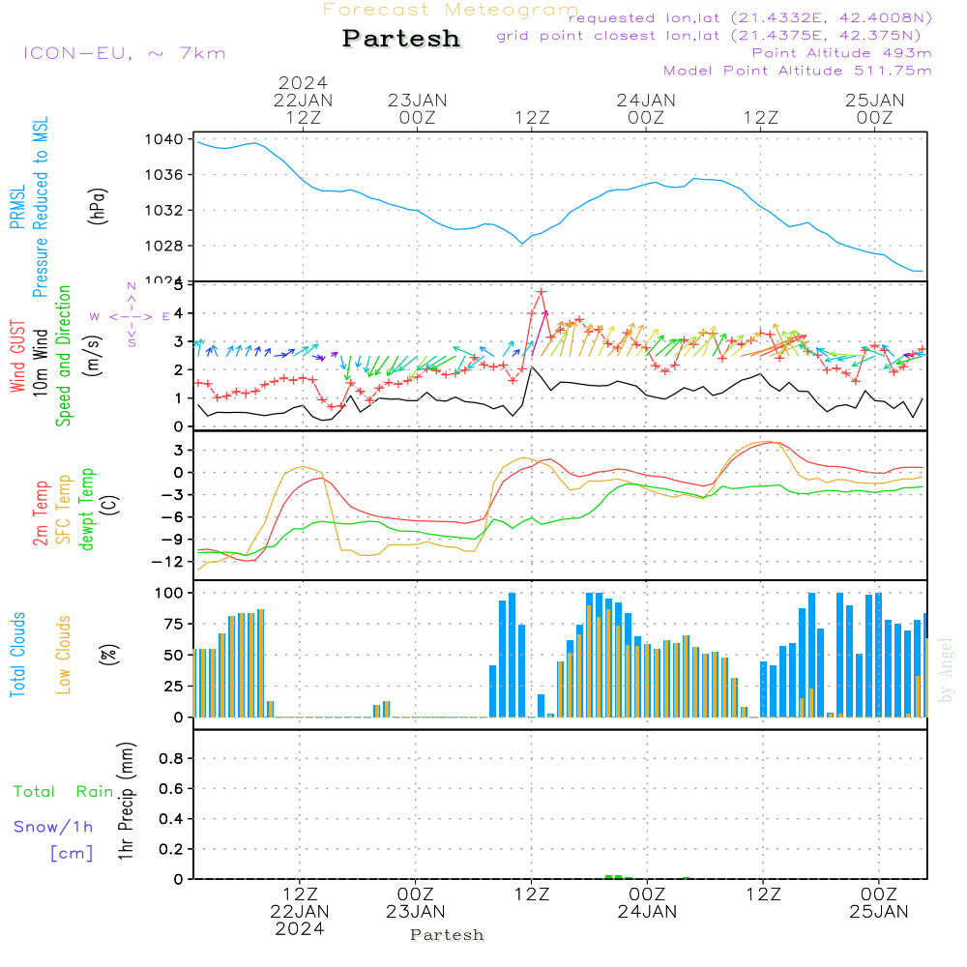Viewport: 967px width, 967px height.
Task: Select the 'Pressure Reduced to MSL' axis title
Action: click(x=40, y=207)
